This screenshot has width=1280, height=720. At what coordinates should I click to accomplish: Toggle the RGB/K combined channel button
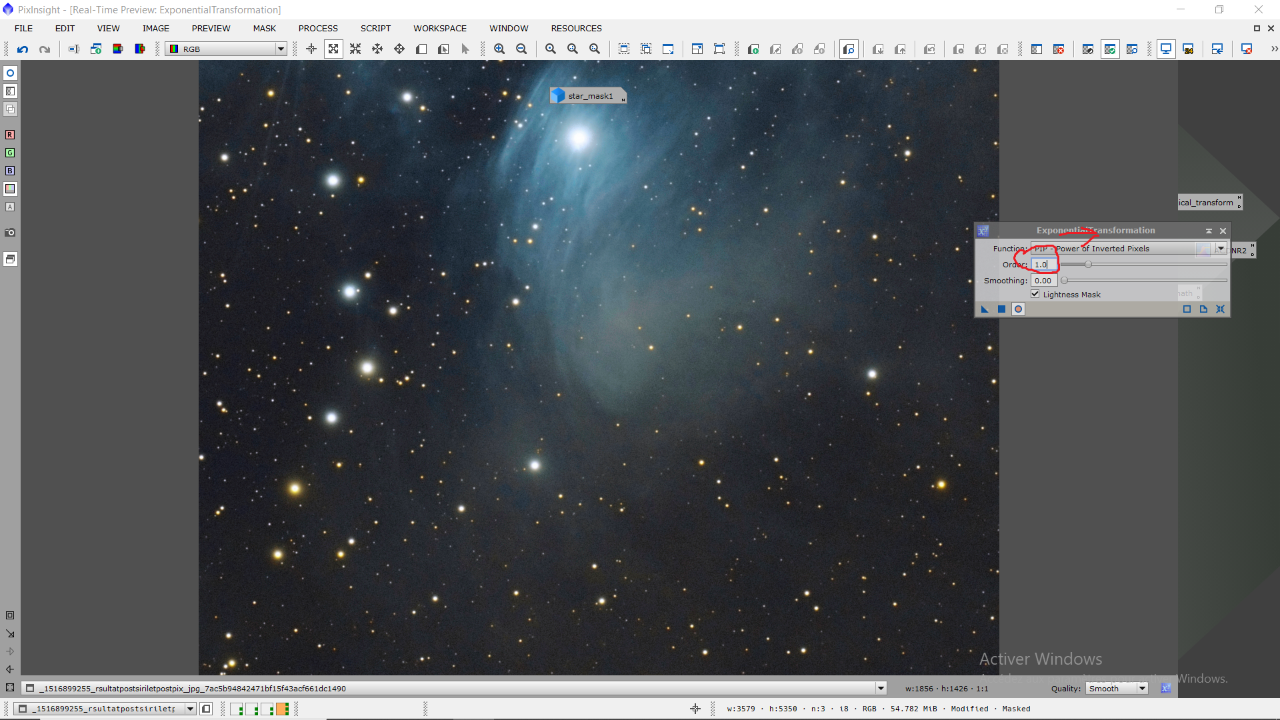click(10, 189)
